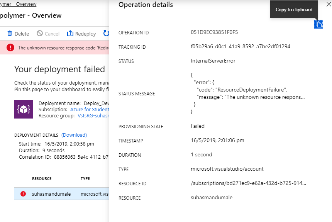Open the VstsRG resource group link
This screenshot has width=332, height=222.
pos(93,116)
